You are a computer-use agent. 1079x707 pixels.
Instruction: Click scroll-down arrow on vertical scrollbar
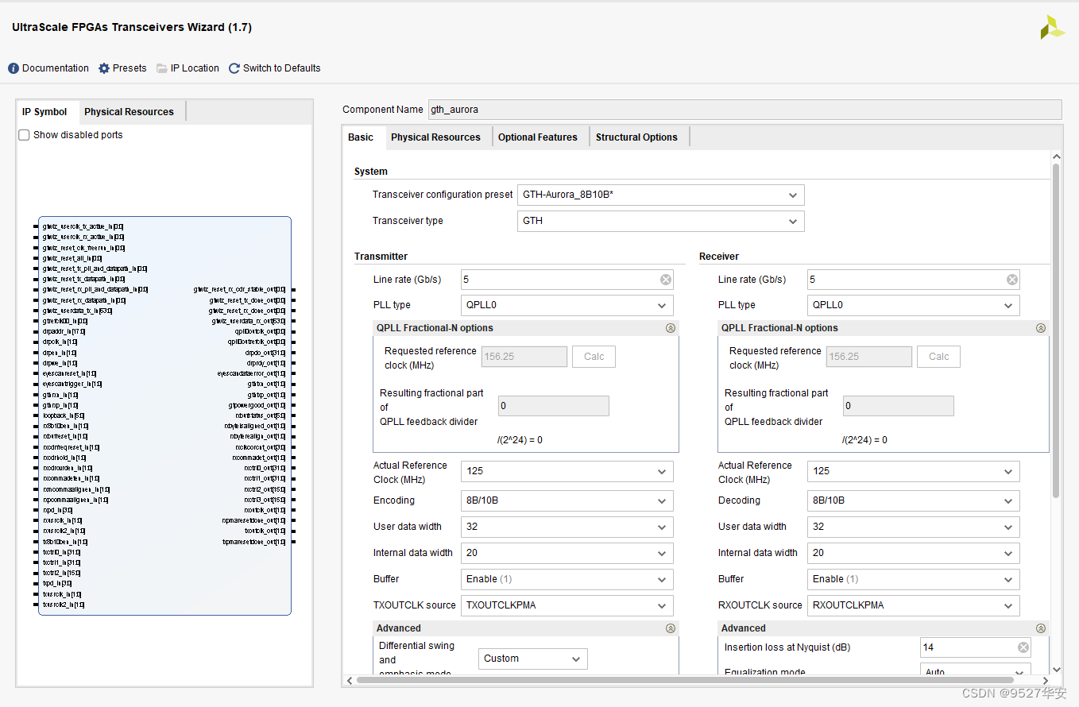[1056, 670]
